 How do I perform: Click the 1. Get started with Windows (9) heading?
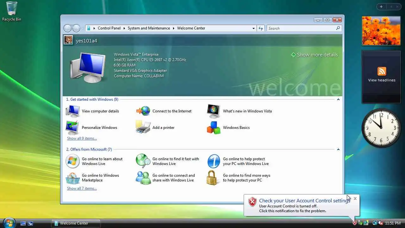[92, 99]
